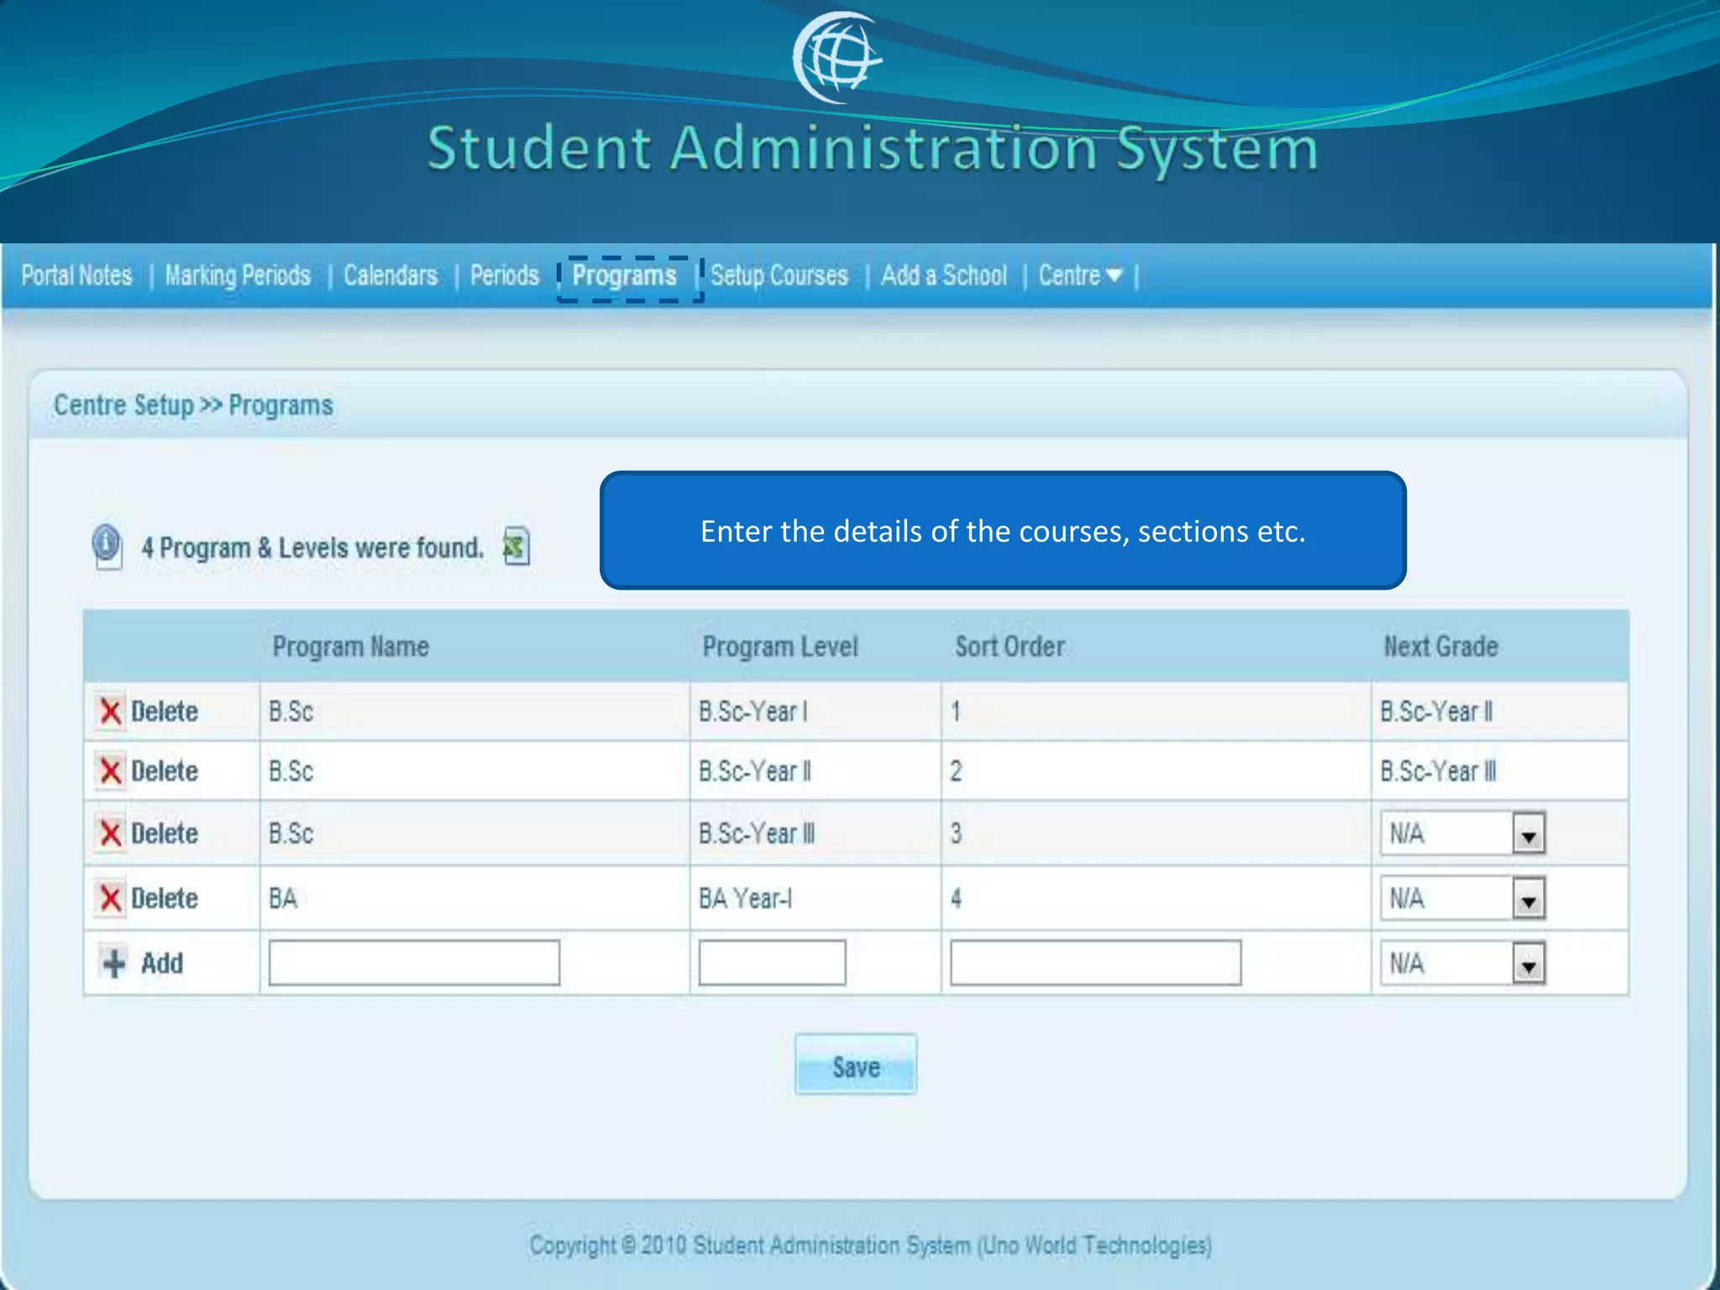Go to Marking Periods

(x=238, y=275)
